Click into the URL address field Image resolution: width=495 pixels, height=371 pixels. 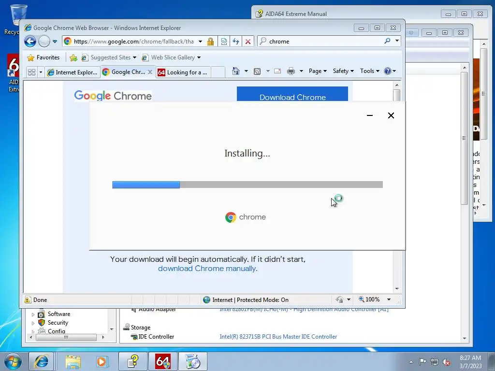click(x=134, y=42)
